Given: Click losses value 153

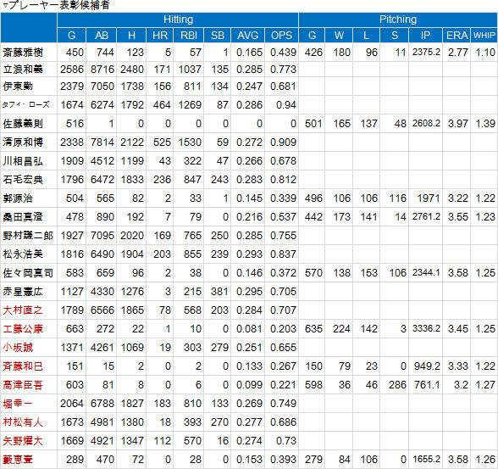Looking at the screenshot, I should [x=368, y=273].
